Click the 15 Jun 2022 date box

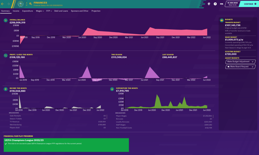[232, 4]
